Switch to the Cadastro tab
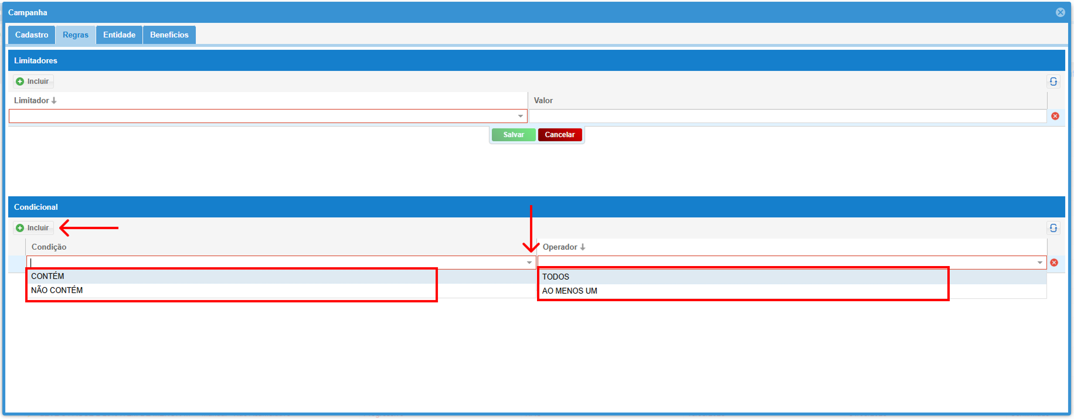Viewport: 1074px width, 419px height. (x=32, y=35)
